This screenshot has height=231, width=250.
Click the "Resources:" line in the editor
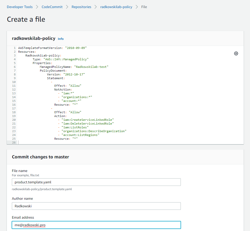click(x=27, y=52)
